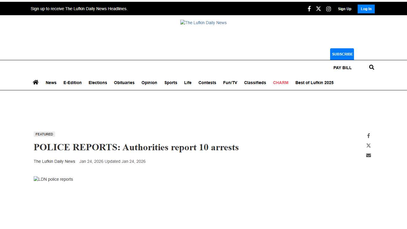Select Best of Lufkin 2025
This screenshot has width=407, height=229.
[x=314, y=83]
